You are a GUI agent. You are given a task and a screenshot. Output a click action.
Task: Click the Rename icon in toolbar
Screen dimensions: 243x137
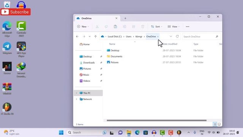124,27
